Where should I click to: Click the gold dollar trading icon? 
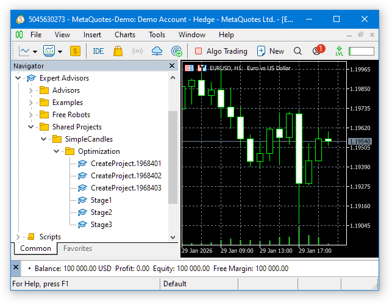tap(75, 51)
